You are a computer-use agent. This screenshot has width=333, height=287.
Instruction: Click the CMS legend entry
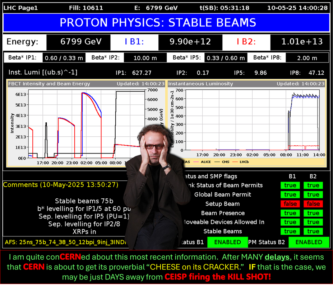coord(222,162)
